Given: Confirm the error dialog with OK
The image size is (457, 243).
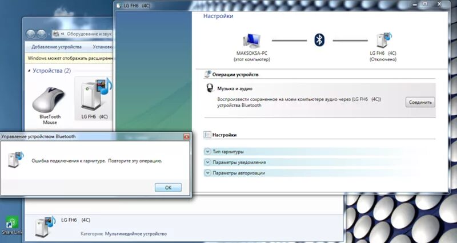Looking at the screenshot, I should click(168, 188).
